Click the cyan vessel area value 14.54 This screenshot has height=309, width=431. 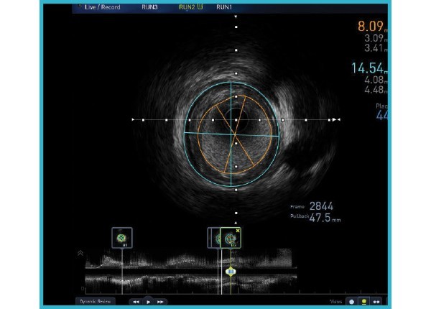[367, 68]
